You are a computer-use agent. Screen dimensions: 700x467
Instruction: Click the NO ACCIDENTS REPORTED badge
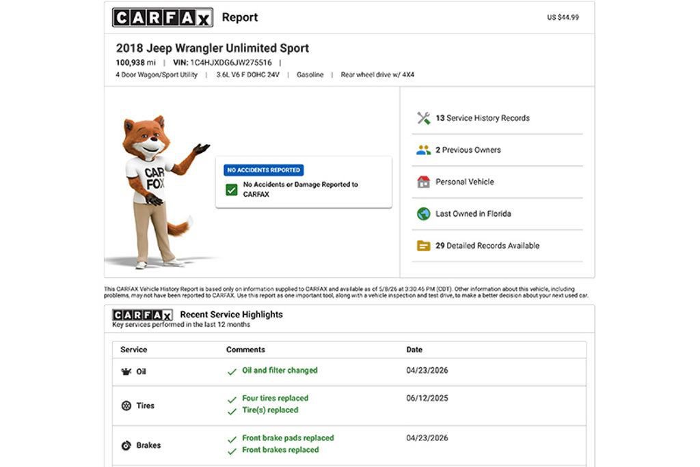click(x=263, y=170)
